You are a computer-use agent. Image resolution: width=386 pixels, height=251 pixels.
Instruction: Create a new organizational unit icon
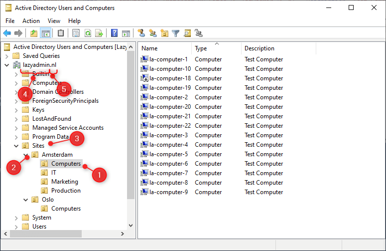(164, 33)
